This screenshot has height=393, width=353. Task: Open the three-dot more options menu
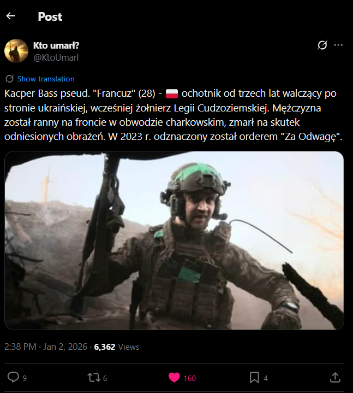click(338, 45)
